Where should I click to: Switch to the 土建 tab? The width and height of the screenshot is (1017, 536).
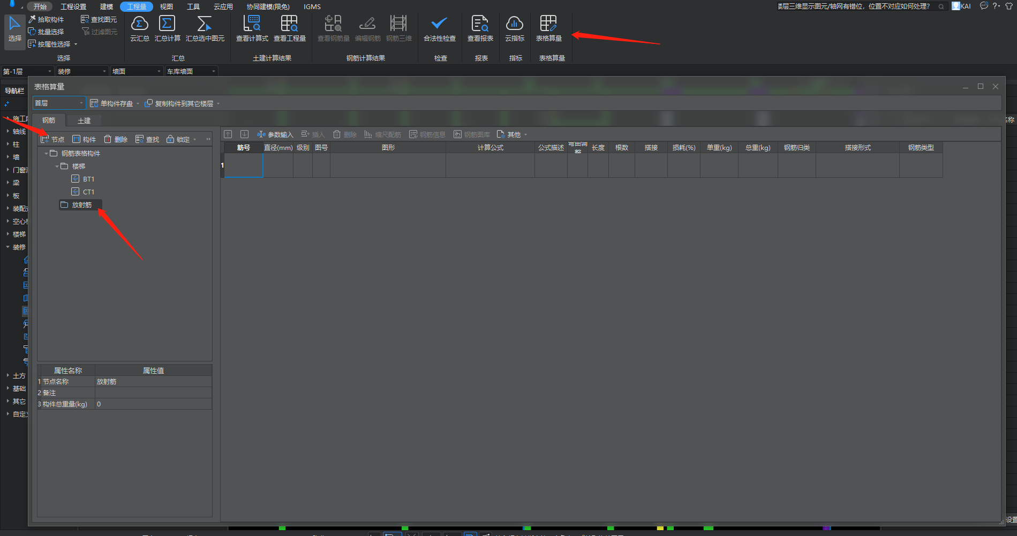84,120
